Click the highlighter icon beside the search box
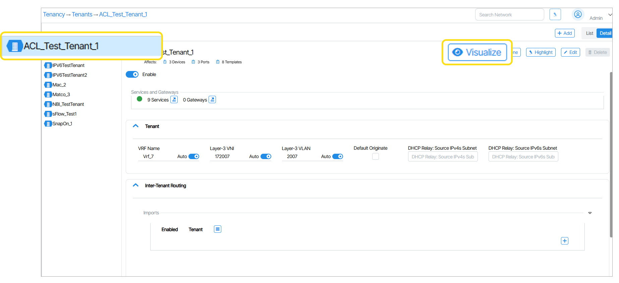 (x=555, y=14)
